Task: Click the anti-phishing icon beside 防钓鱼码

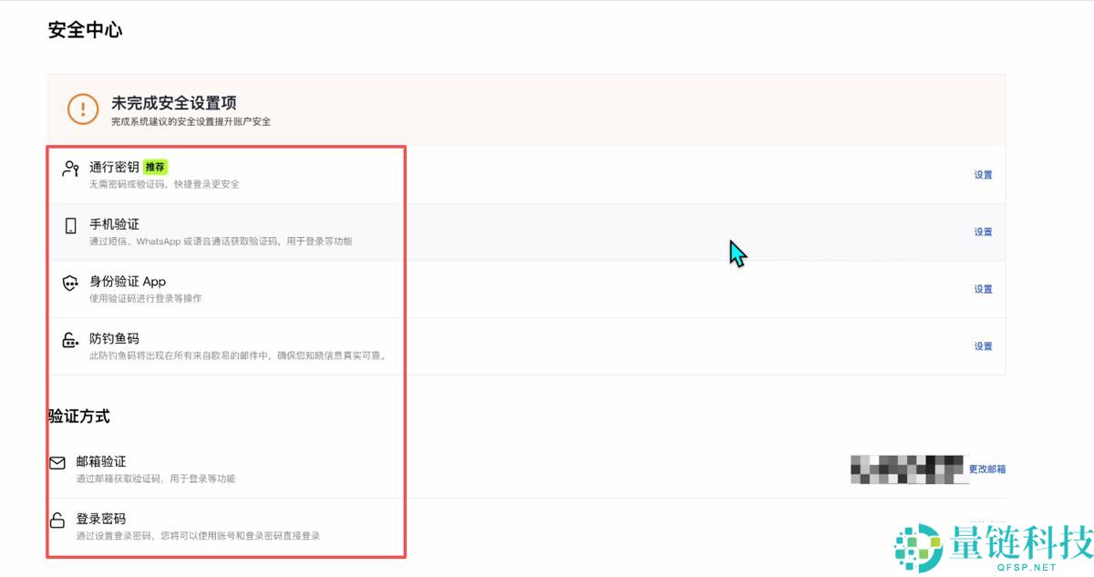Action: pos(70,341)
